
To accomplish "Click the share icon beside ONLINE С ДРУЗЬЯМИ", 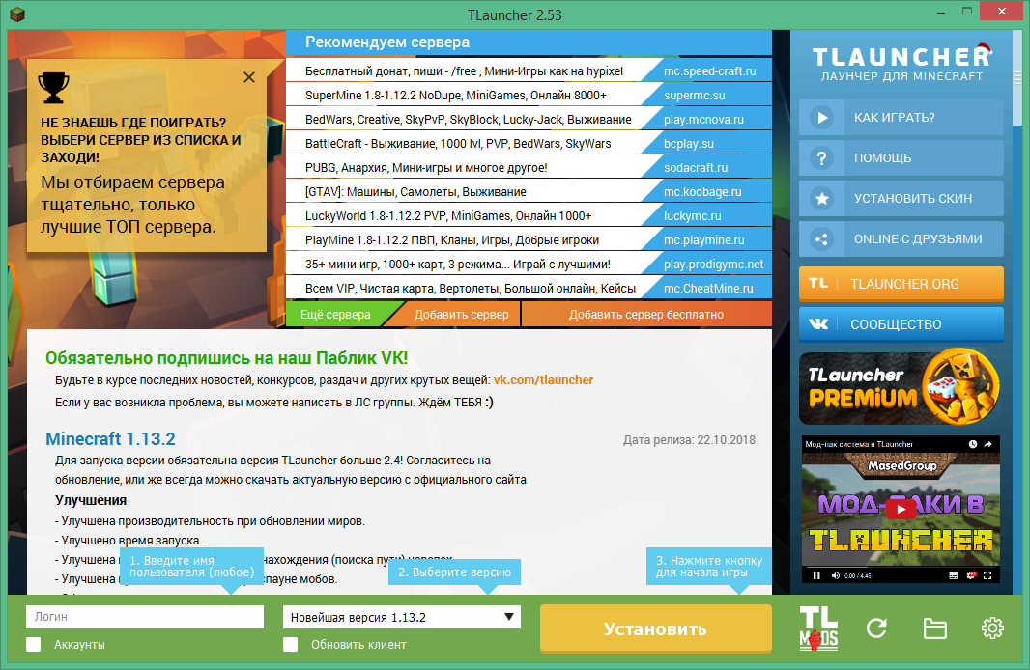I will coord(822,237).
